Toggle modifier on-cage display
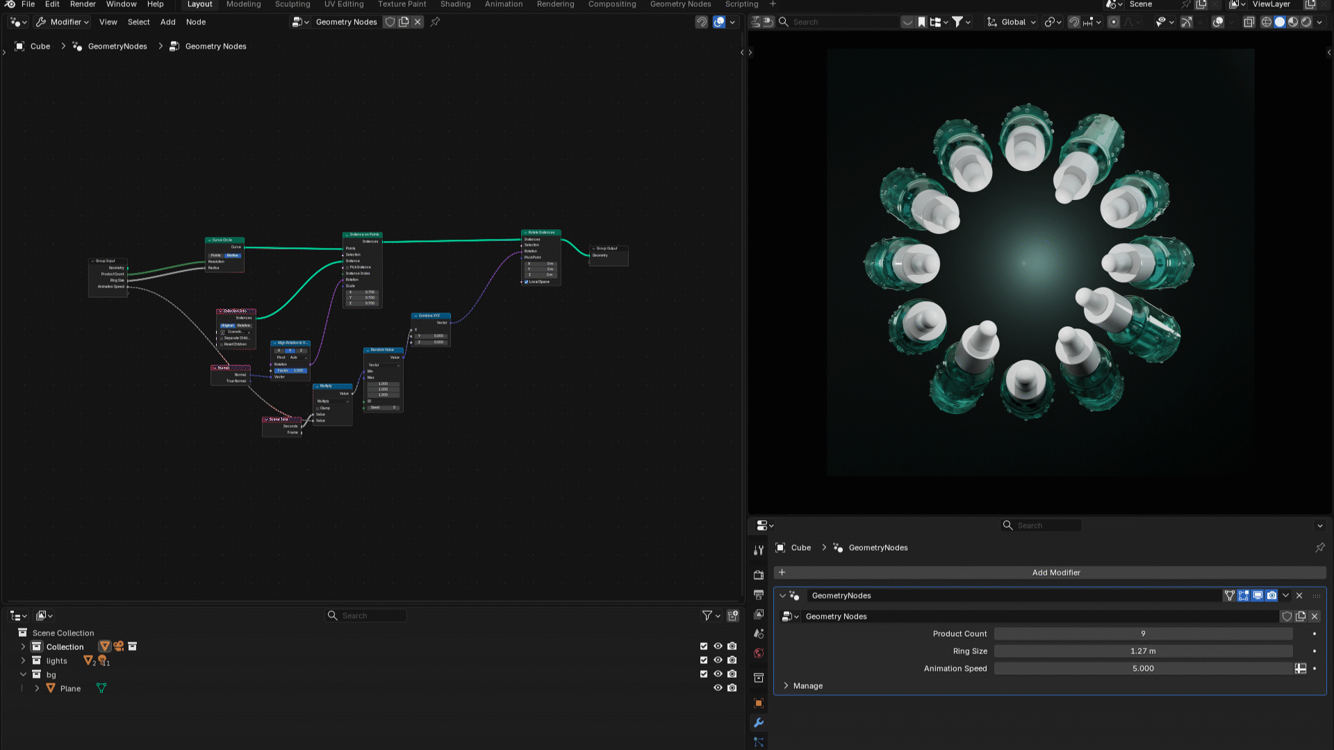 coord(1230,595)
